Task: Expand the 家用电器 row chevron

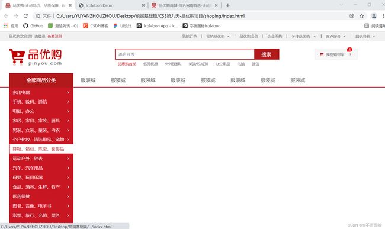Action: pos(68,92)
